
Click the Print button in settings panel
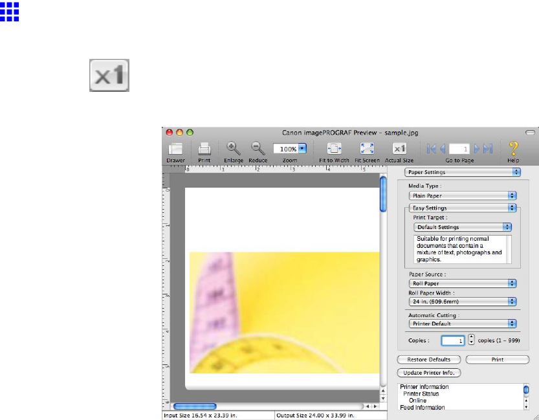[498, 360]
